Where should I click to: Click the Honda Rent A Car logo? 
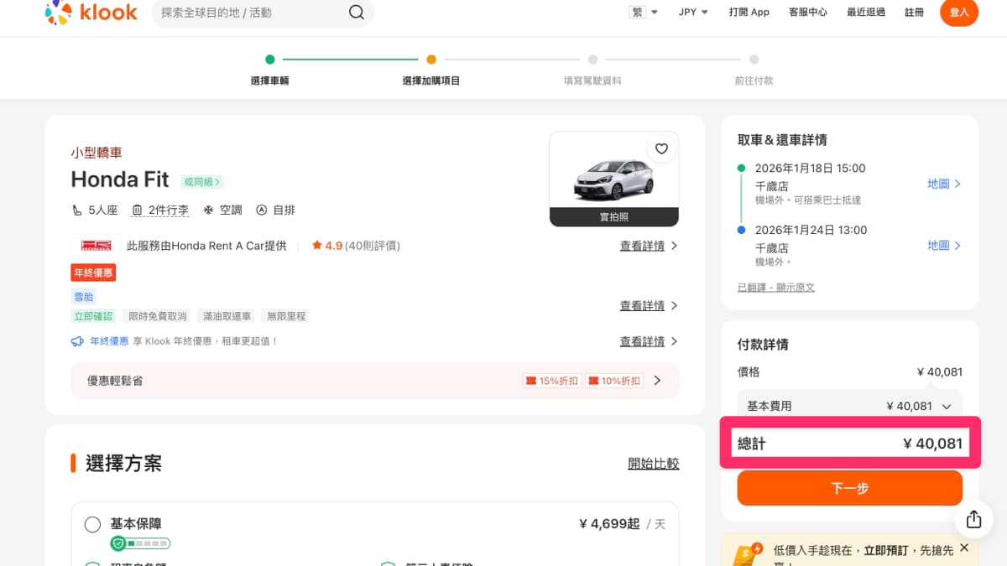click(x=96, y=246)
